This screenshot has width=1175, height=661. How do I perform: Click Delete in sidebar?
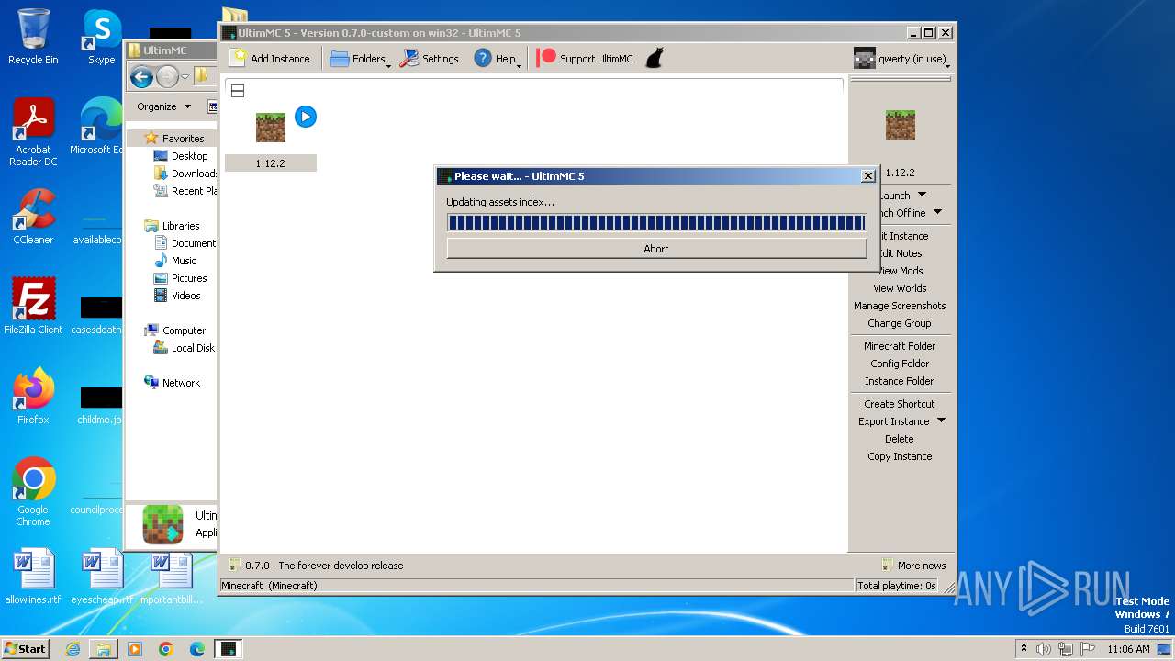pos(900,439)
